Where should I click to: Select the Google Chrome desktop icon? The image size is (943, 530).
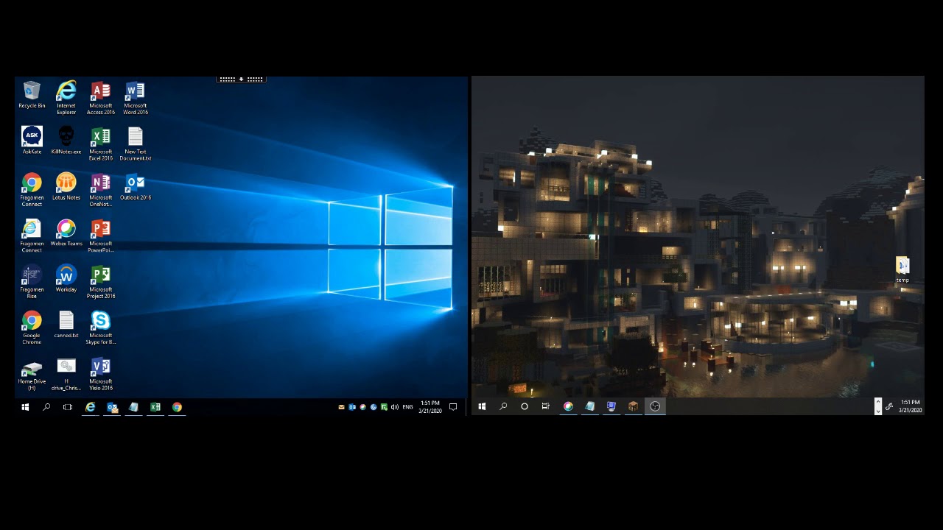32,328
